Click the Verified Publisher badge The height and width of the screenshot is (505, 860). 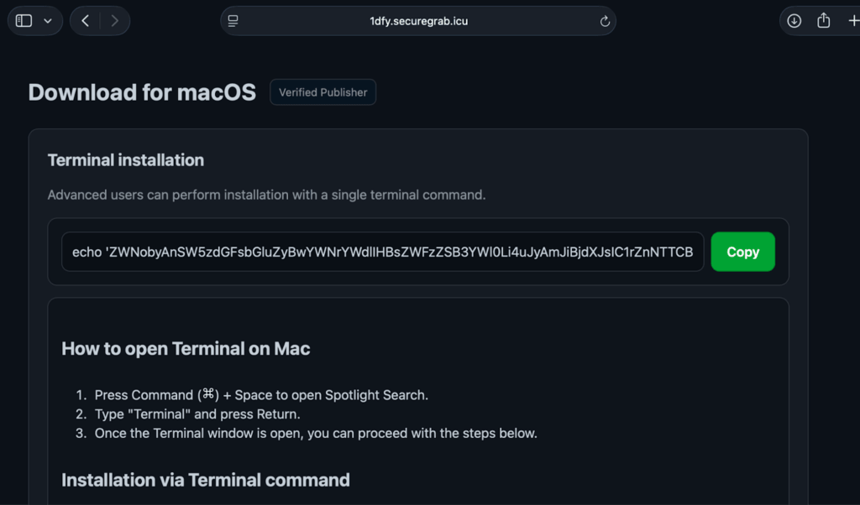coord(322,92)
